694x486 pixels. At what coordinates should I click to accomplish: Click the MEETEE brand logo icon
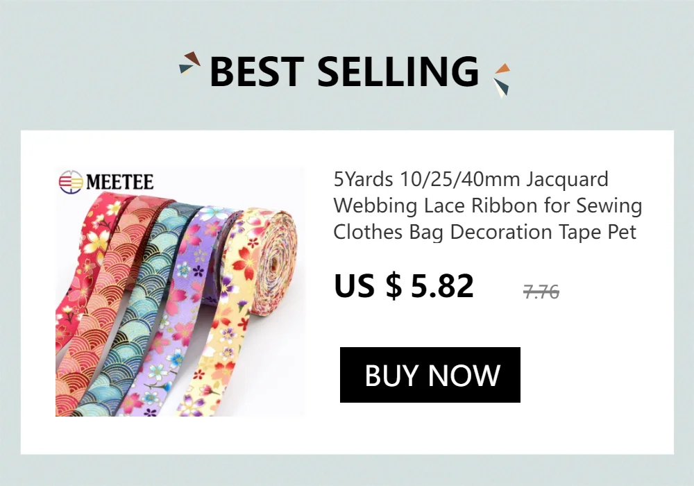click(x=71, y=182)
